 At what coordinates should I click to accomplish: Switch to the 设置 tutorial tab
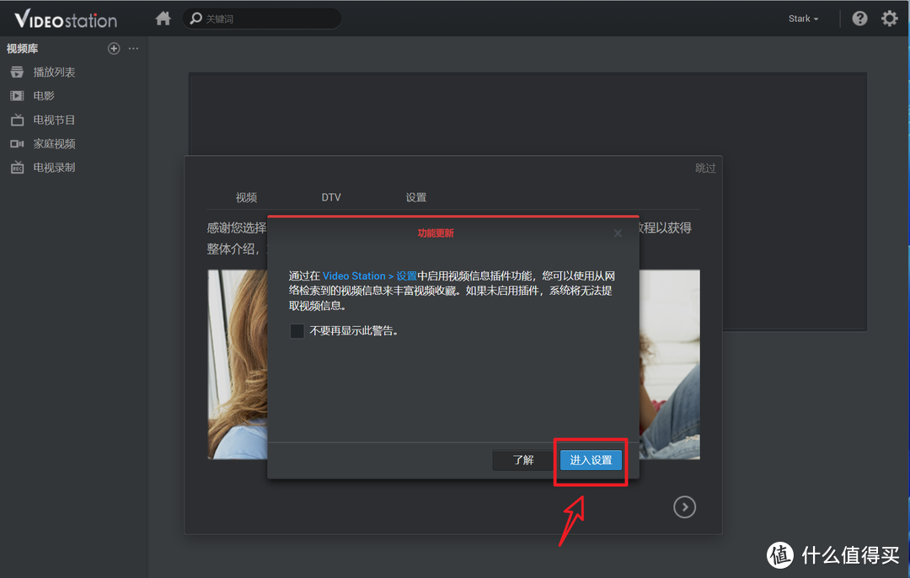416,197
